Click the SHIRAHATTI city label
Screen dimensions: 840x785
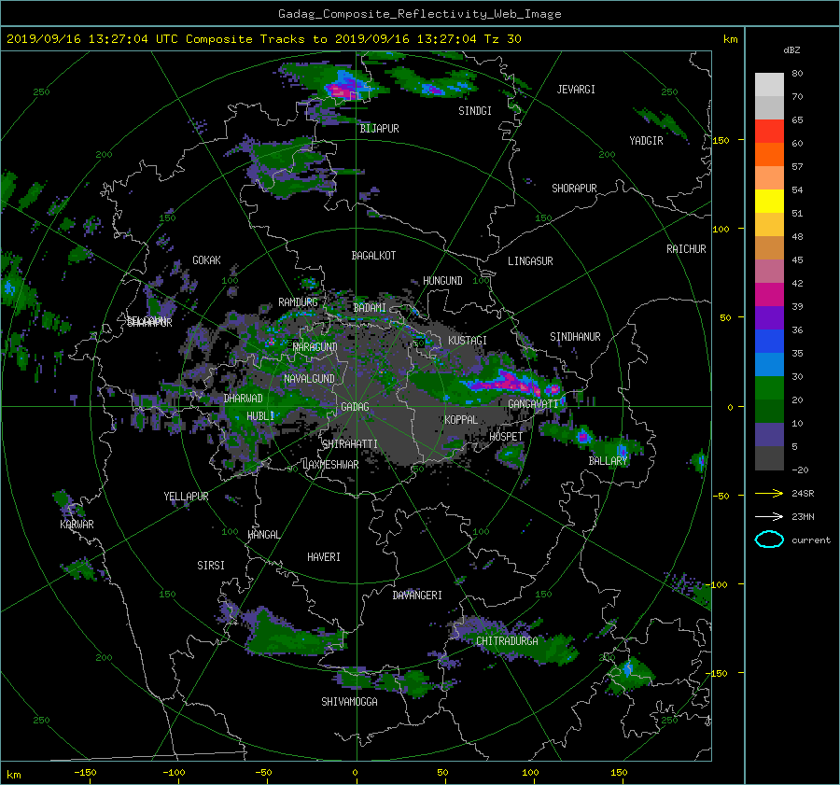(x=350, y=444)
